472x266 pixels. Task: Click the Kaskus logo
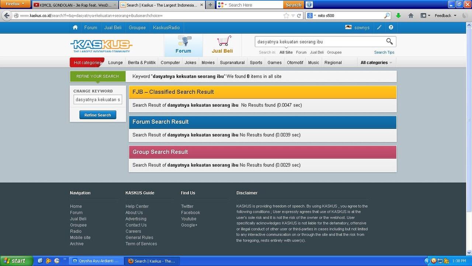101,46
